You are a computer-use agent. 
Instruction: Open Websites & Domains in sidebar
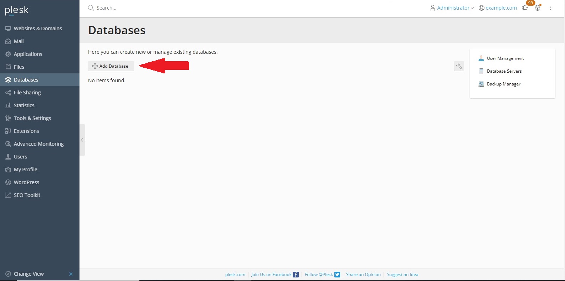pyautogui.click(x=38, y=28)
